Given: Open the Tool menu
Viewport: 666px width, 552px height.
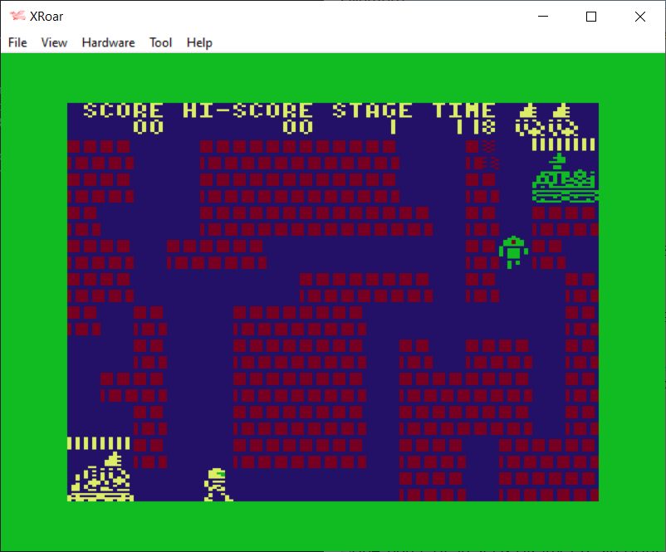Looking at the screenshot, I should [160, 42].
